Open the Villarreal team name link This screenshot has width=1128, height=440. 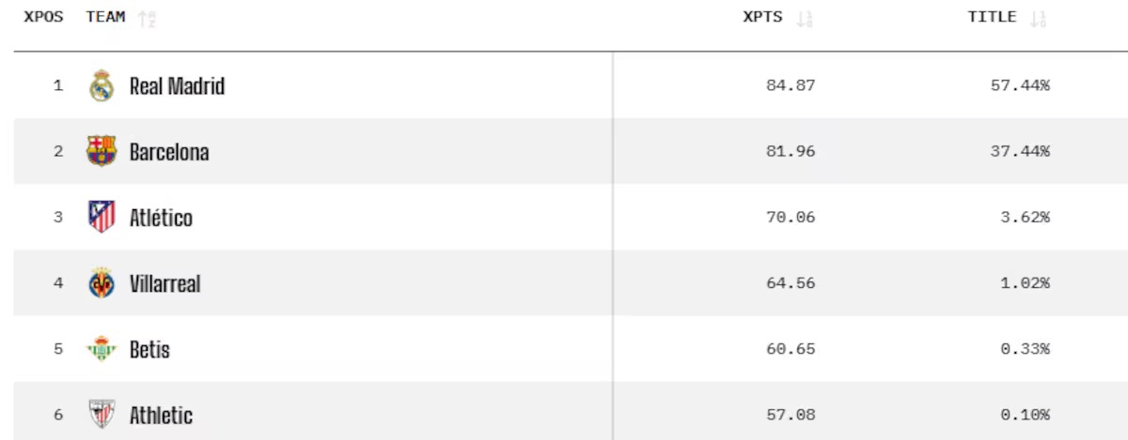pos(164,283)
